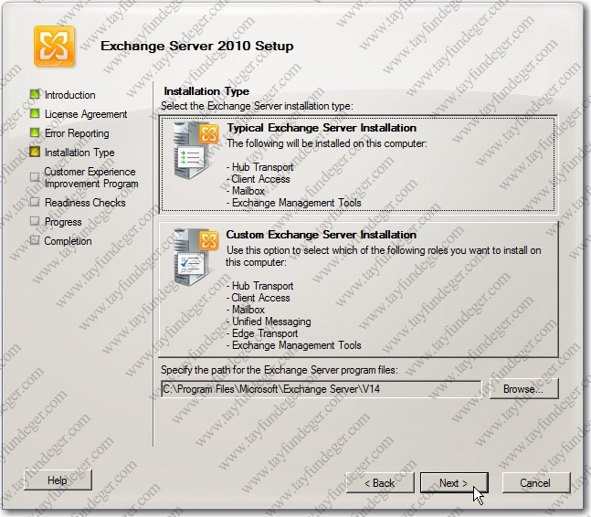The height and width of the screenshot is (517, 591).
Task: Click Exchange Management Tools in Custom list
Action: point(296,345)
